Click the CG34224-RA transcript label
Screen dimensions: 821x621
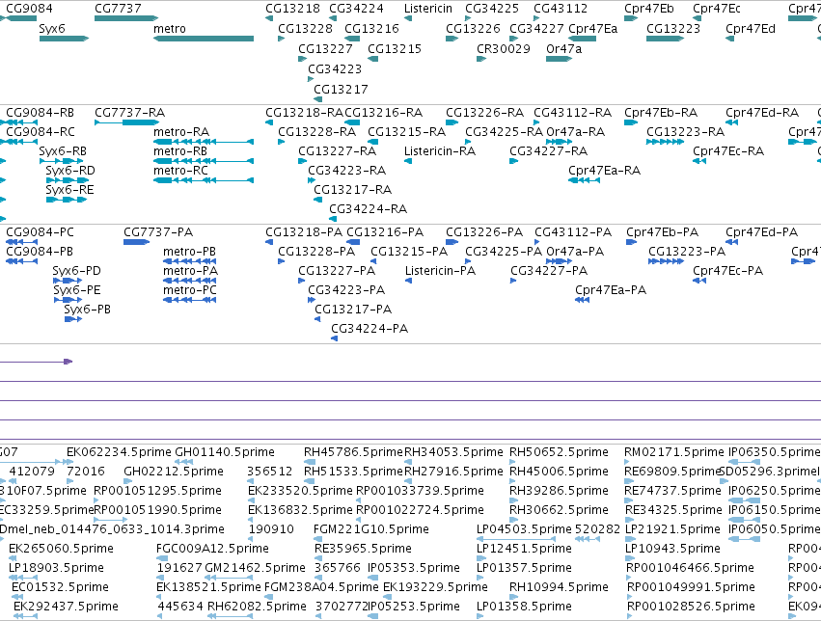click(369, 209)
